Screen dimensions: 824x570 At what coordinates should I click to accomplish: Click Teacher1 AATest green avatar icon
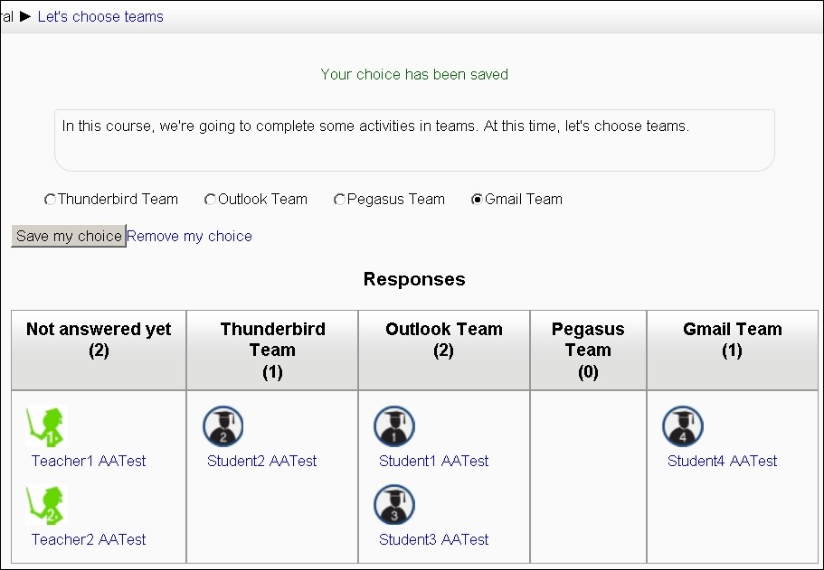point(47,426)
